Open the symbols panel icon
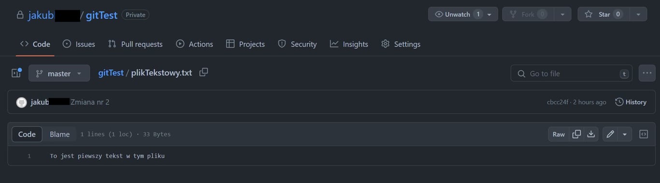 tap(644, 134)
